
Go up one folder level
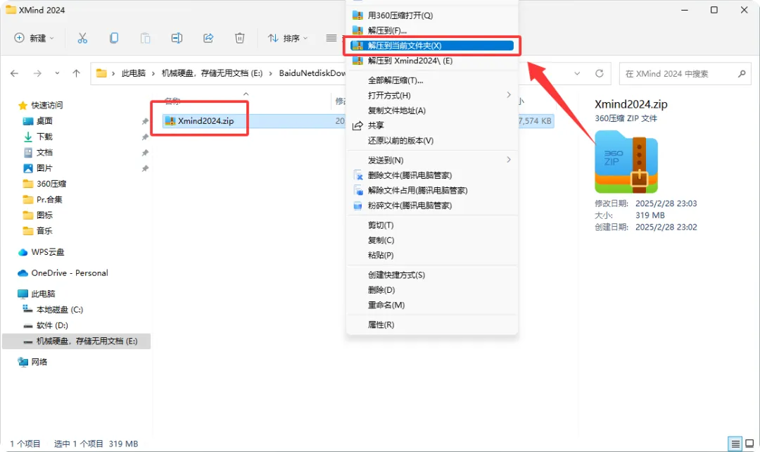(76, 73)
